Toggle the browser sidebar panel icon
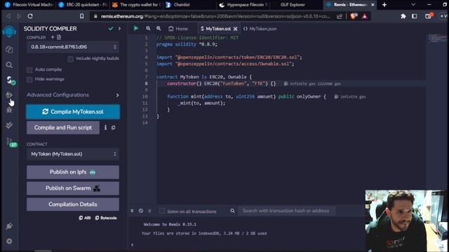Screen dimensions: 449x252 pos(415,16)
